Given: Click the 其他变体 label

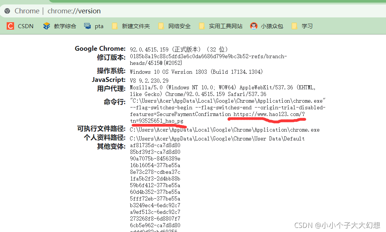Looking at the screenshot, I should point(111,146).
